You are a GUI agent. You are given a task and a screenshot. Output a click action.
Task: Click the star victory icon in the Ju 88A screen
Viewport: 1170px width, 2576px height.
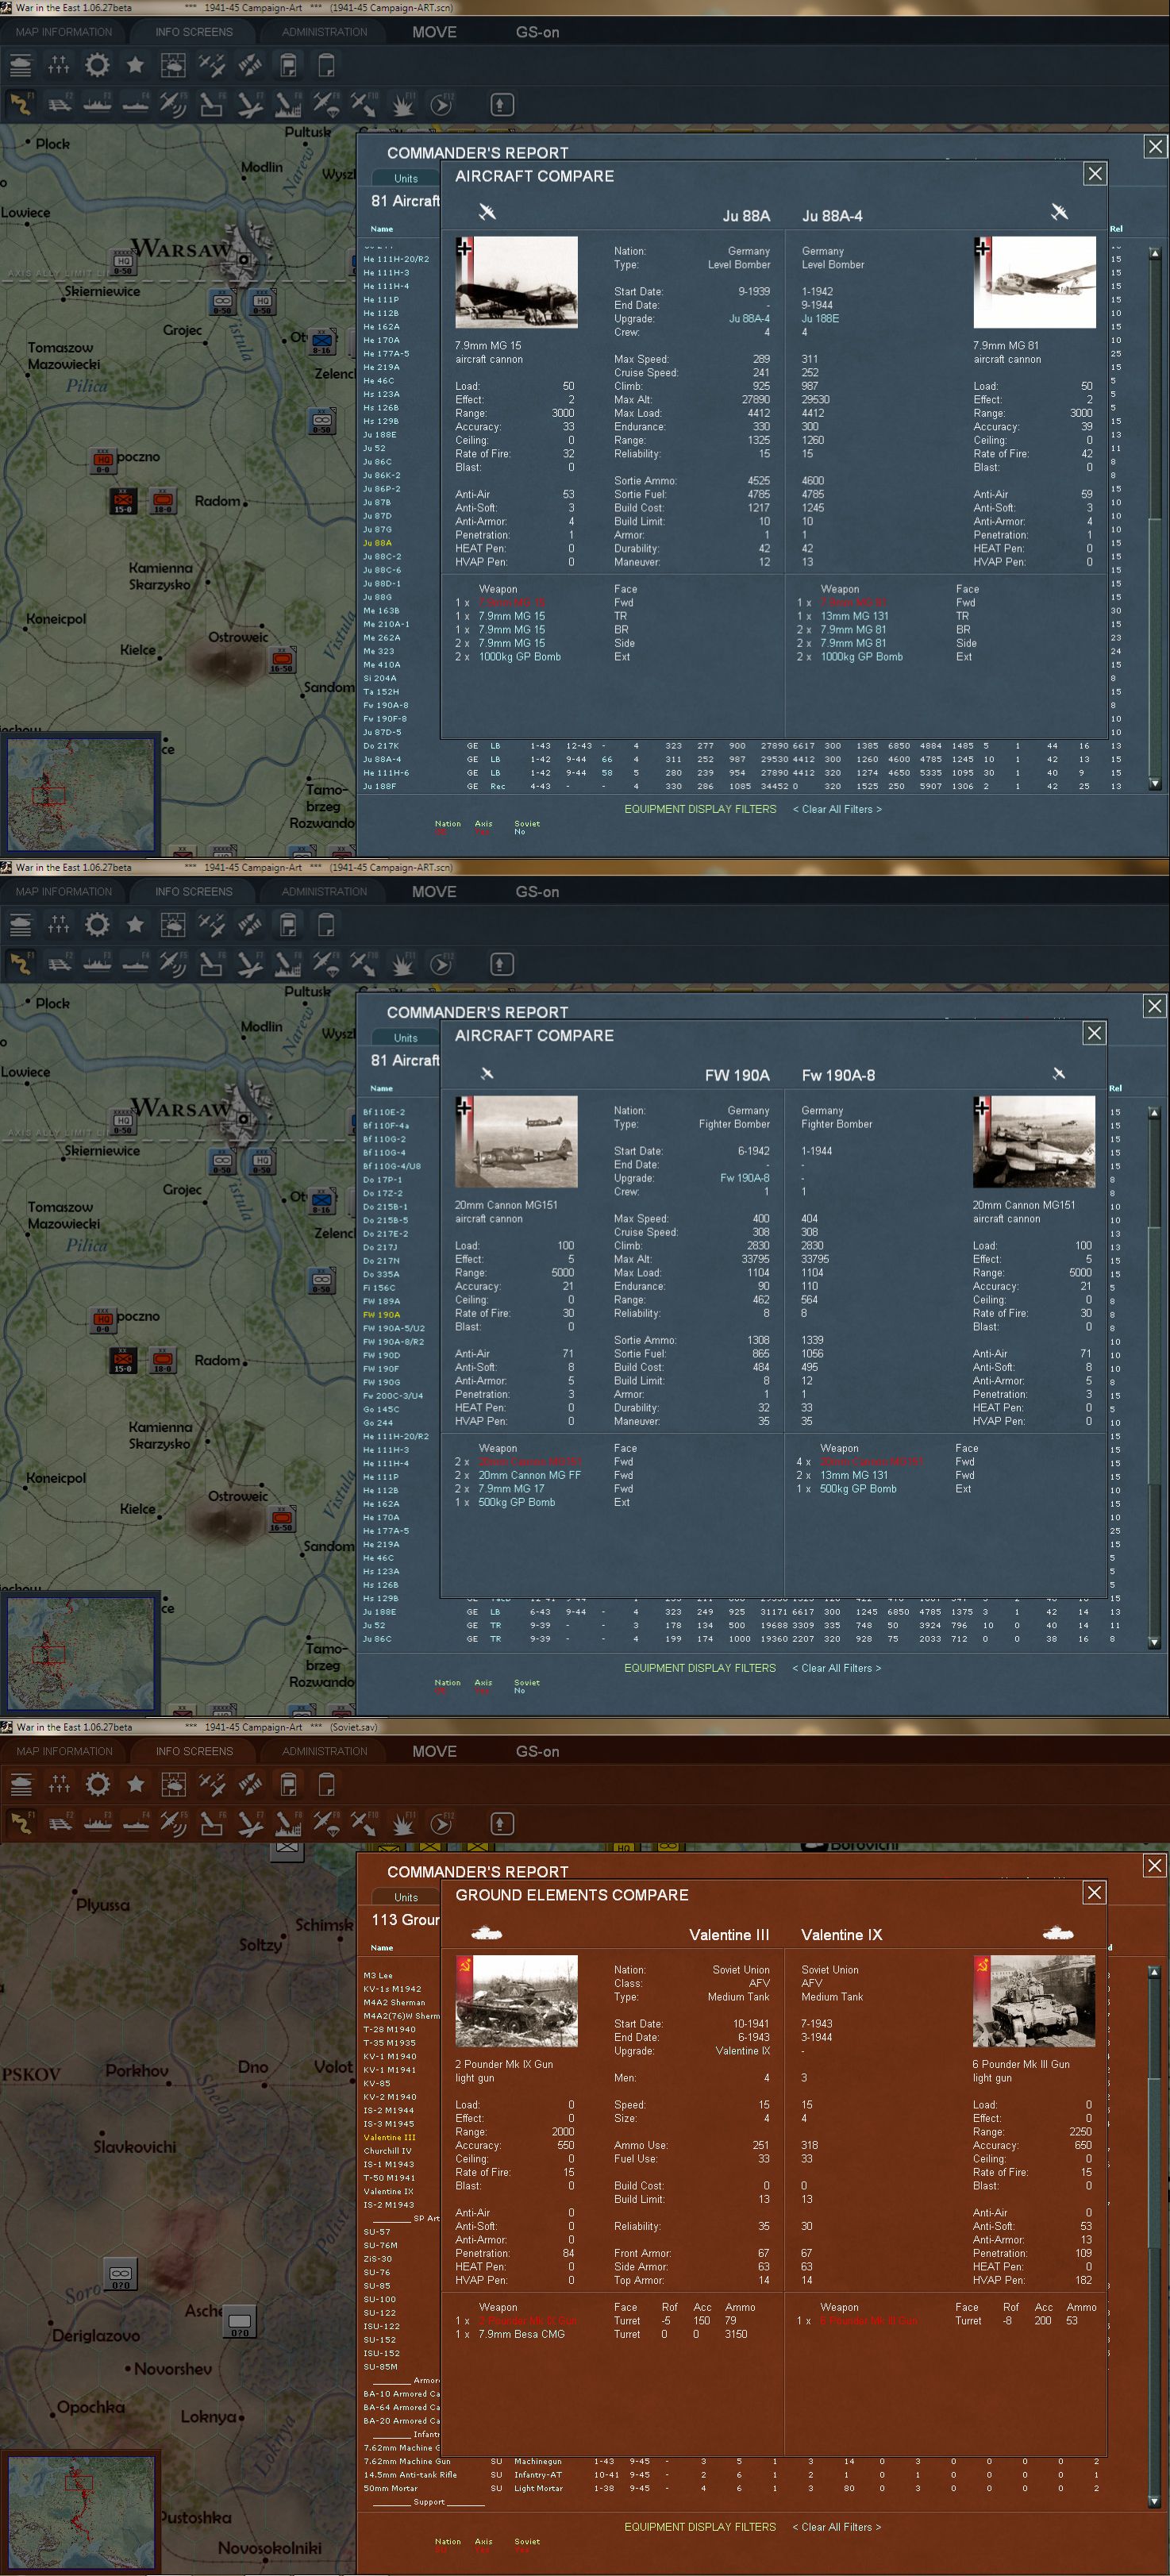(x=135, y=66)
